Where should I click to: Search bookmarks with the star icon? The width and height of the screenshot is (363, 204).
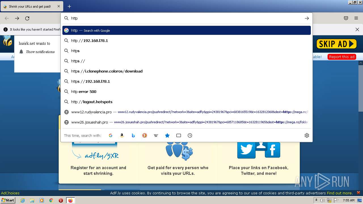(167, 135)
